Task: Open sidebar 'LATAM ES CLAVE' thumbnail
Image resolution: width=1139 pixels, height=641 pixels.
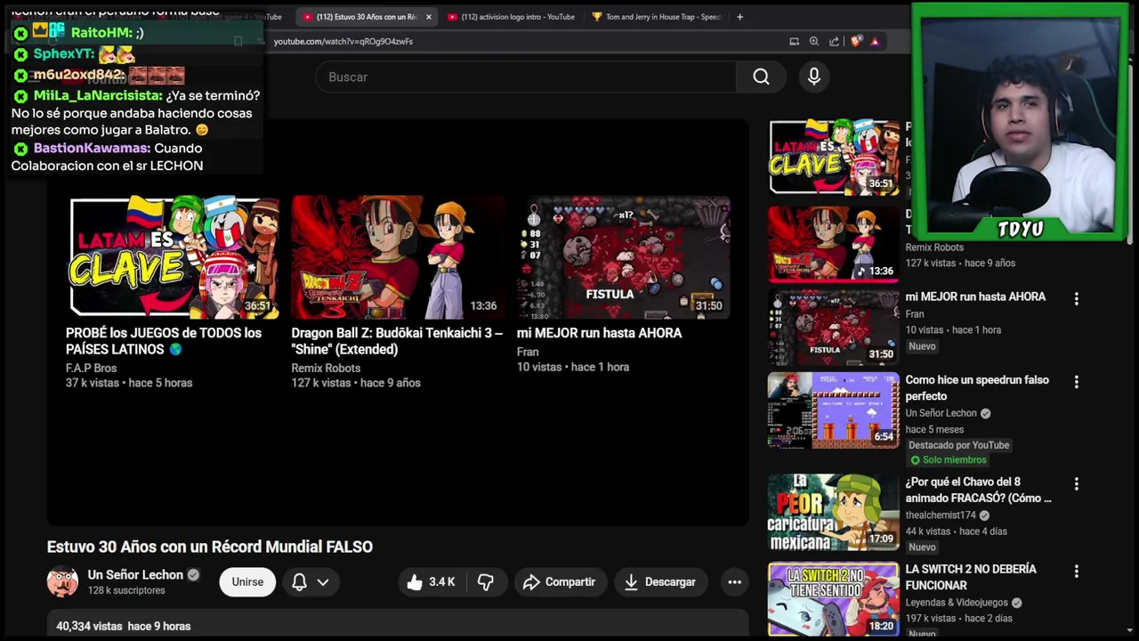Action: click(834, 157)
